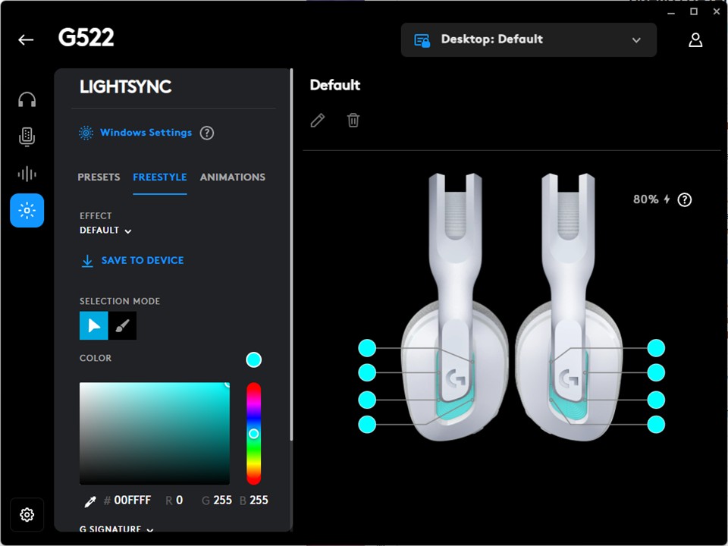Image resolution: width=728 pixels, height=546 pixels.
Task: Expand the EFFECT Default dropdown
Action: click(106, 231)
